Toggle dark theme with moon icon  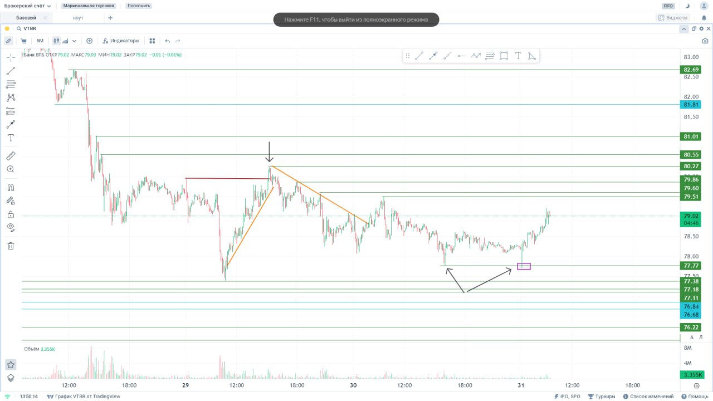coord(688,6)
